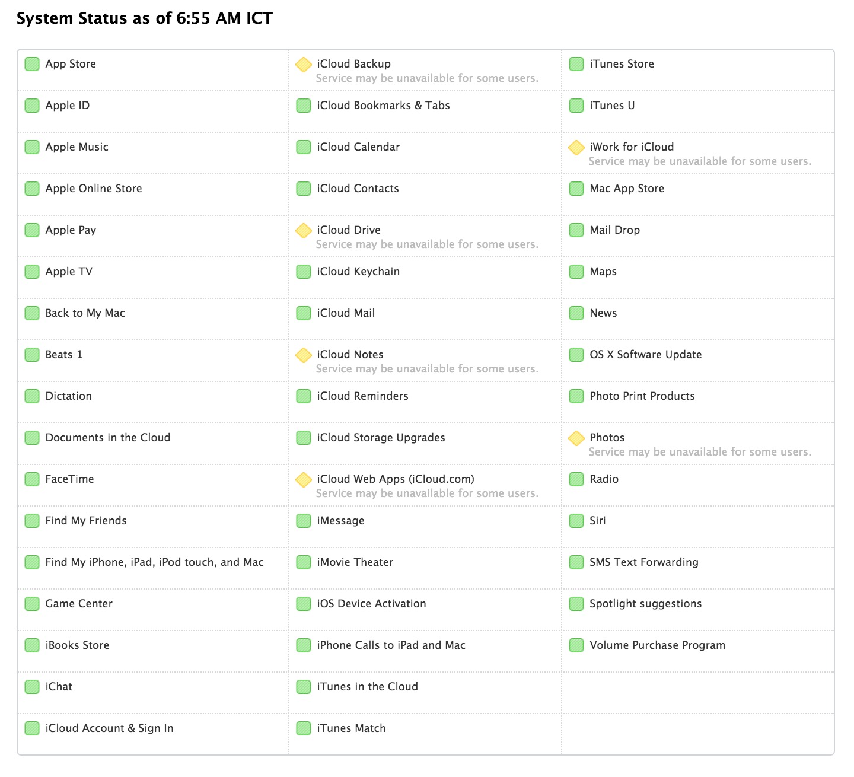This screenshot has width=854, height=777.
Task: Click the iCloud Web Apps (iCloud.com) label
Action: click(x=396, y=479)
